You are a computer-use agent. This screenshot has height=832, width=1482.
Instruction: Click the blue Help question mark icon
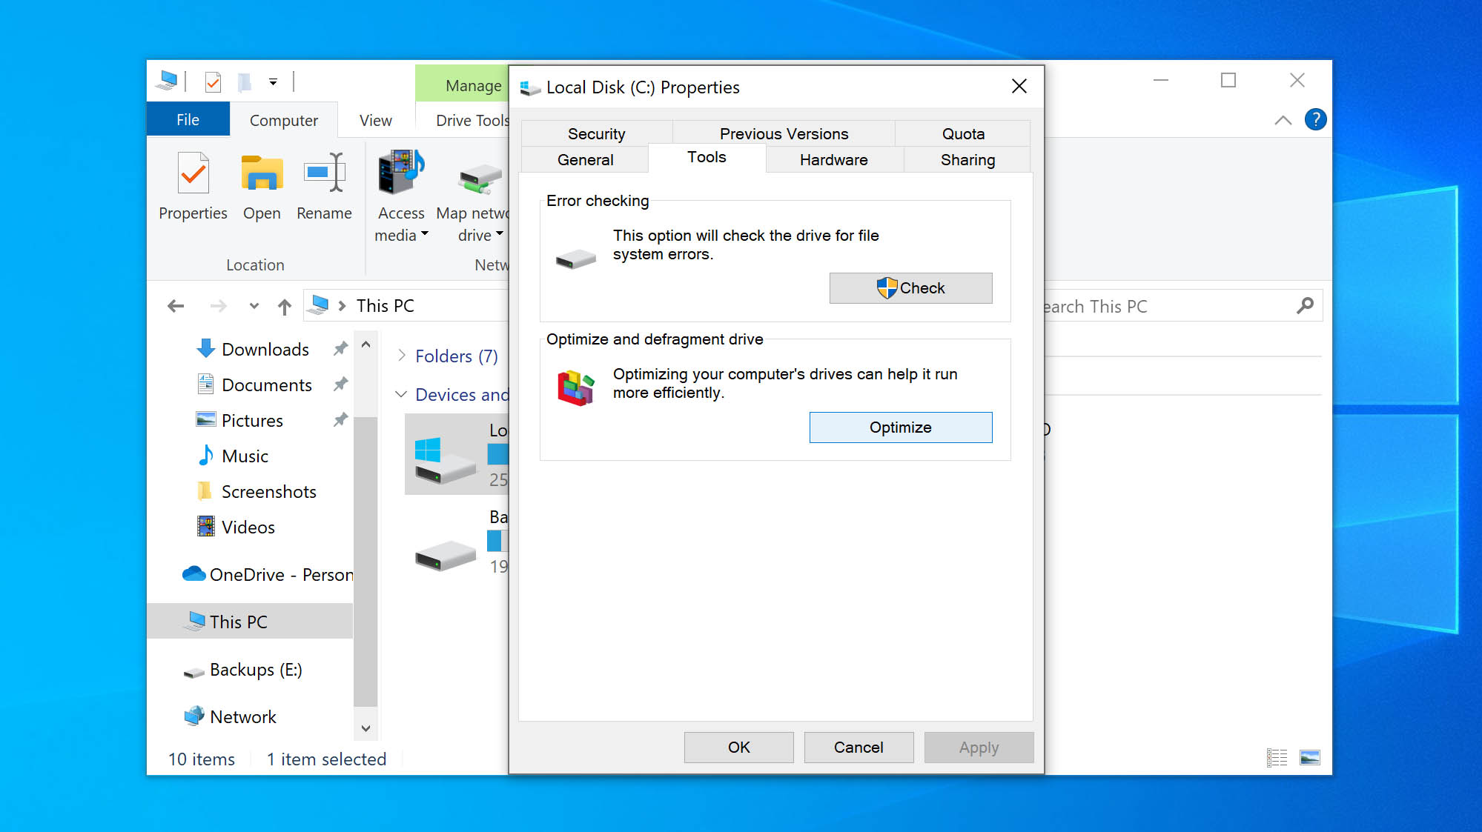coord(1315,119)
